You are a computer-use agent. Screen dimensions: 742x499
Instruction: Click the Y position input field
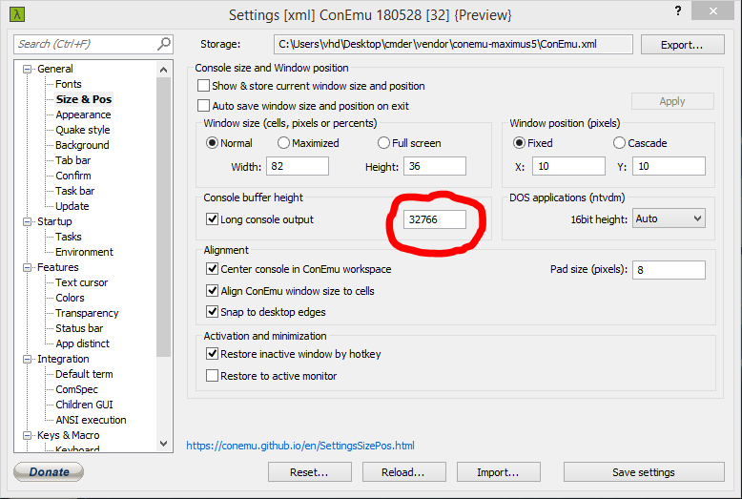pos(669,166)
